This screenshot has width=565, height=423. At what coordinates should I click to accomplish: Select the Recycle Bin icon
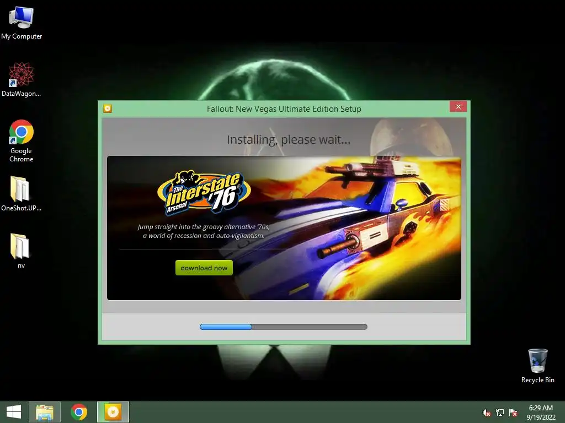pos(537,366)
